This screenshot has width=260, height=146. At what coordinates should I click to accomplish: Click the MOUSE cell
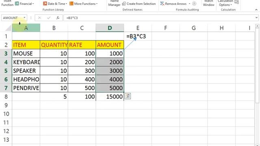26,54
